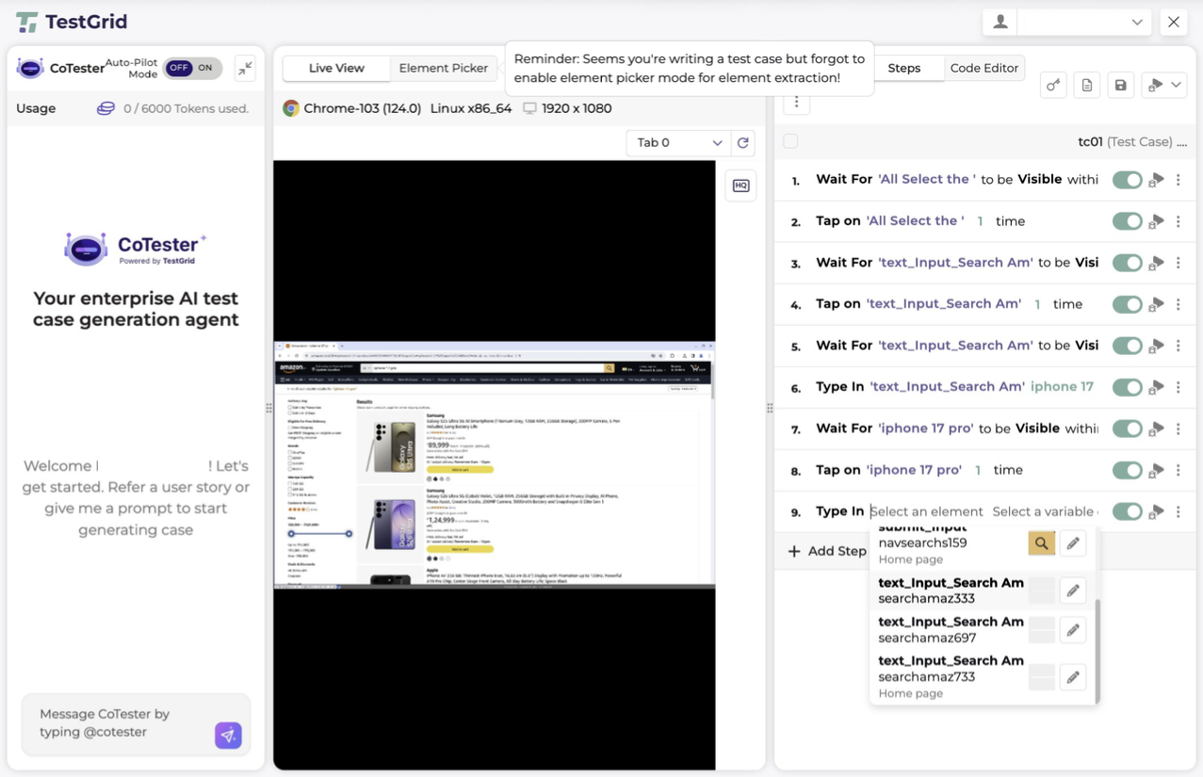Open the kebab menu above the steps list
1203x777 pixels.
tap(796, 102)
